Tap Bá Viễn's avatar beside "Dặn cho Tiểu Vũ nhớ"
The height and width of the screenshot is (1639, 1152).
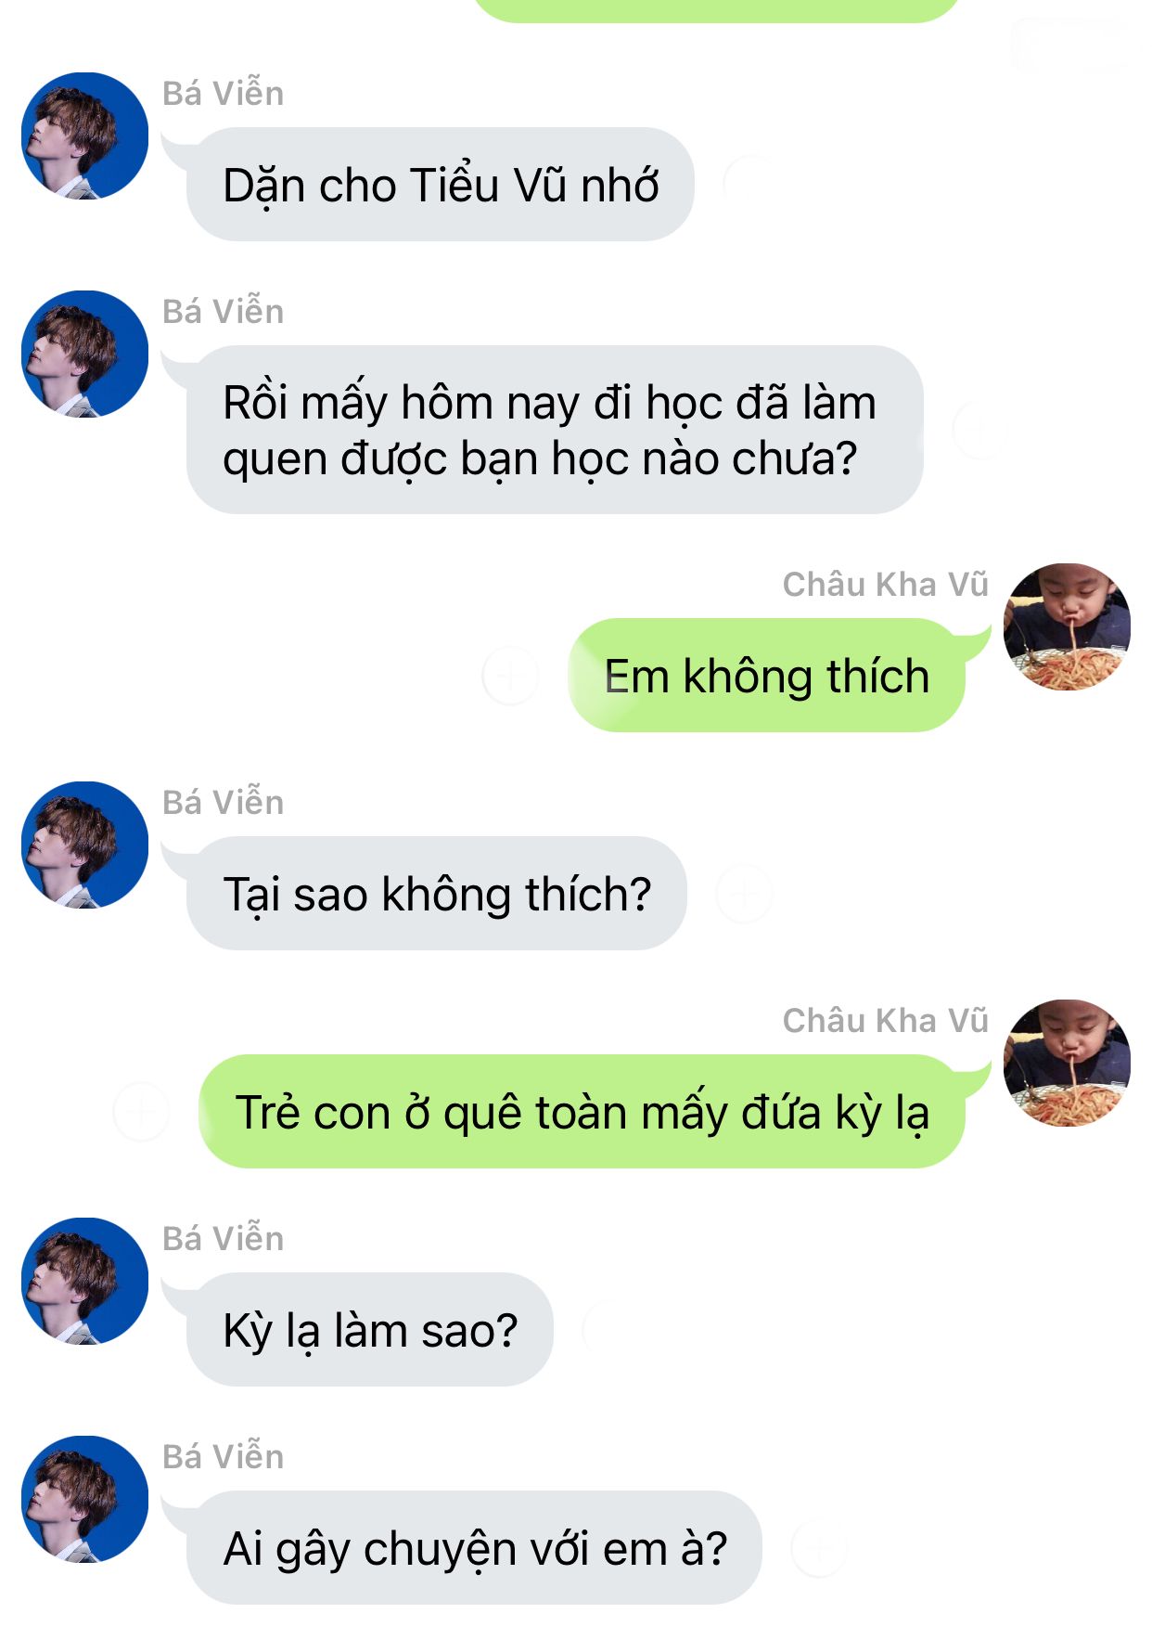click(x=84, y=136)
